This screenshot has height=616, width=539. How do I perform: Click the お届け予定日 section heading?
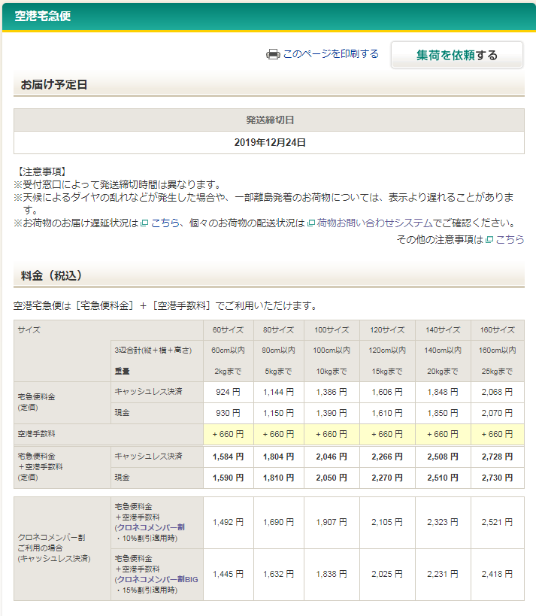(x=54, y=84)
